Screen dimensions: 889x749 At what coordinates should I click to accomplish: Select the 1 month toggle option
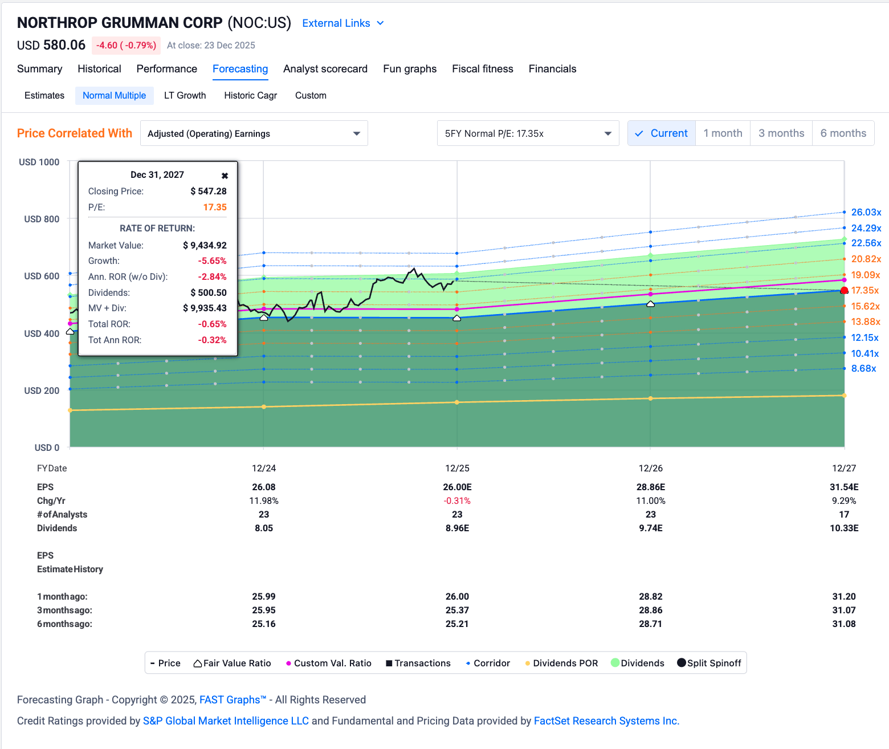point(723,133)
